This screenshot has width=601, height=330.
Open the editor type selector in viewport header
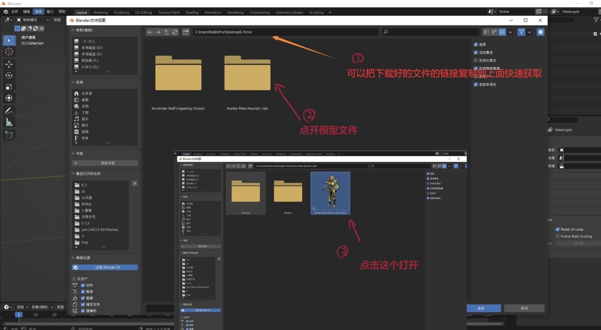point(8,20)
